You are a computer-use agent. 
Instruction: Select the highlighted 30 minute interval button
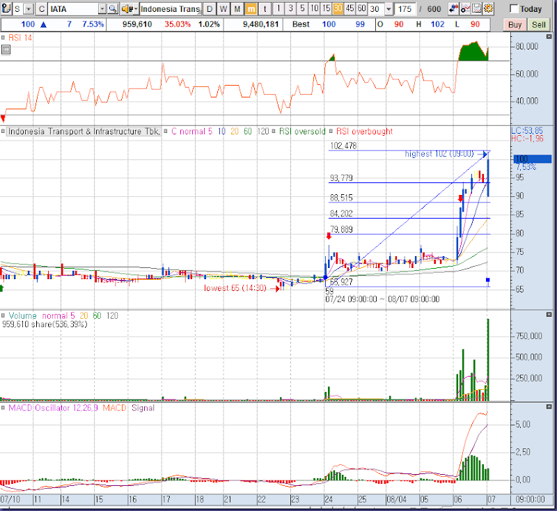pos(338,8)
